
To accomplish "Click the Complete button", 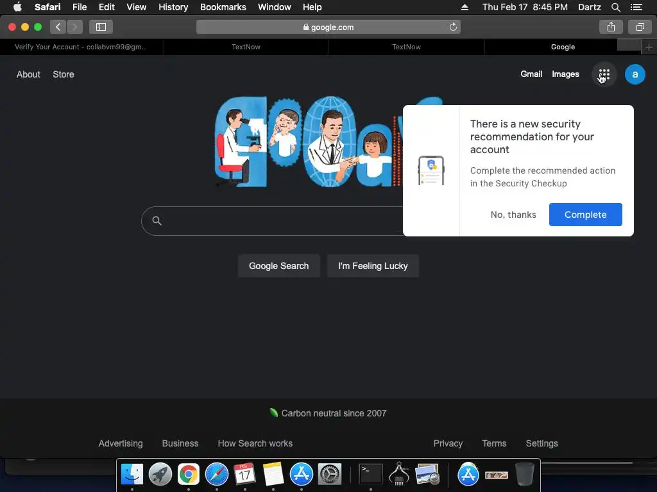I will pyautogui.click(x=585, y=215).
